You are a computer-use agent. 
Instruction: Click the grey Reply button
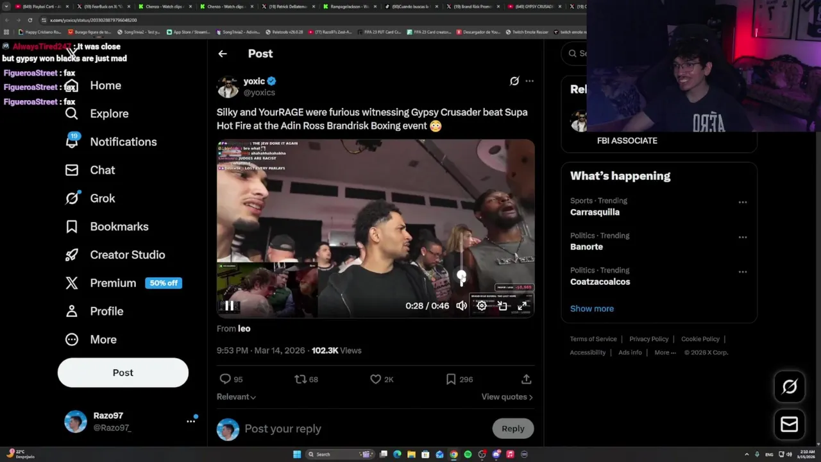[x=513, y=429]
